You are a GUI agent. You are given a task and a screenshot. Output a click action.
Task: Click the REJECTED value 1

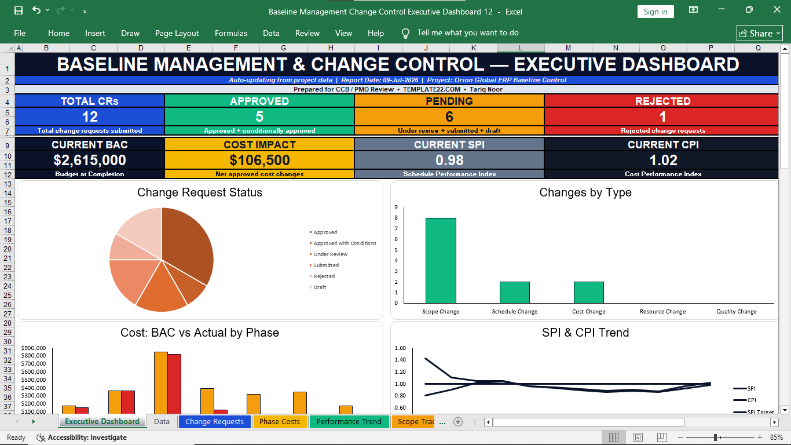[662, 117]
